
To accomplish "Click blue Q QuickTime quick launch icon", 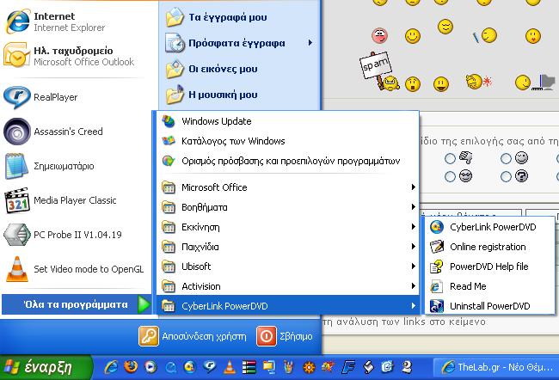I will click(171, 367).
